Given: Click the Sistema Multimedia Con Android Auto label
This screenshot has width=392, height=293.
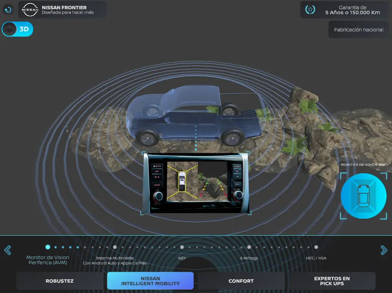Looking at the screenshot, I should coord(115,261).
